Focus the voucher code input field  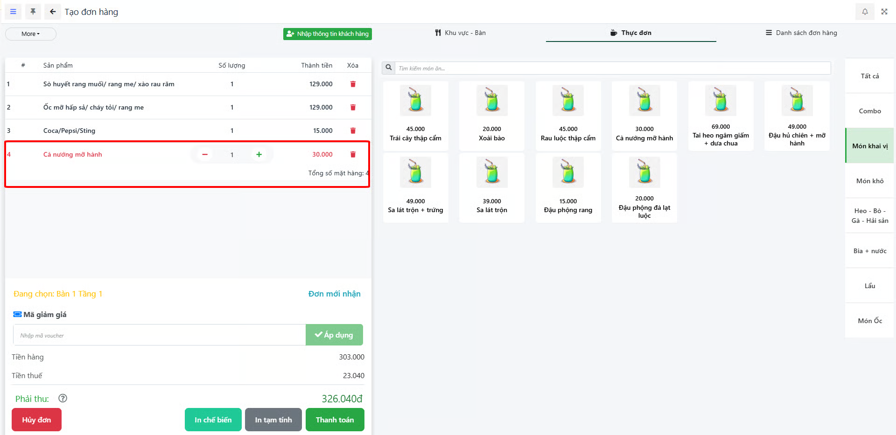pos(159,335)
